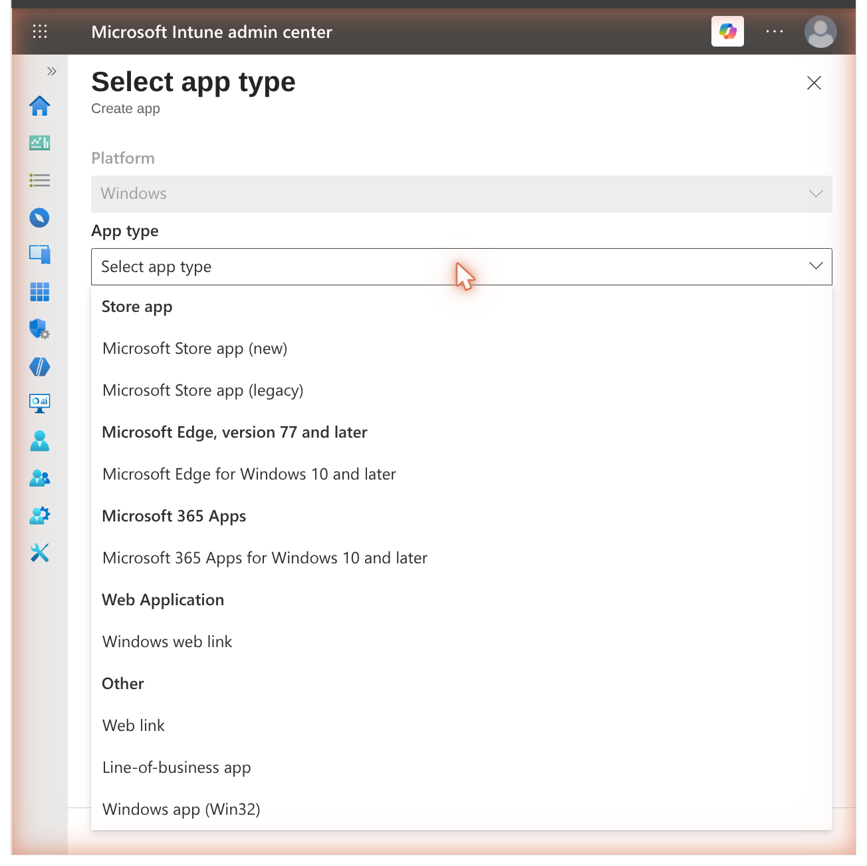Pick the Windows web link option

tap(461, 642)
